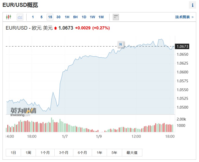The image size is (199, 162).
Task: Choose the 1W interval
Action: coord(92,17)
